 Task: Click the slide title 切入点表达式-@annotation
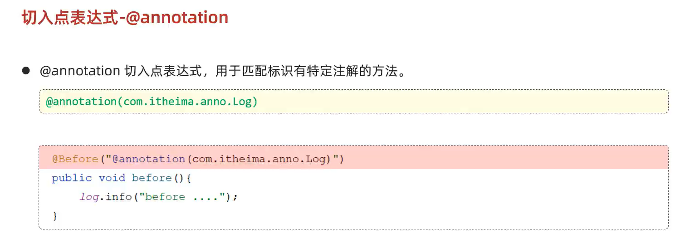pyautogui.click(x=125, y=18)
